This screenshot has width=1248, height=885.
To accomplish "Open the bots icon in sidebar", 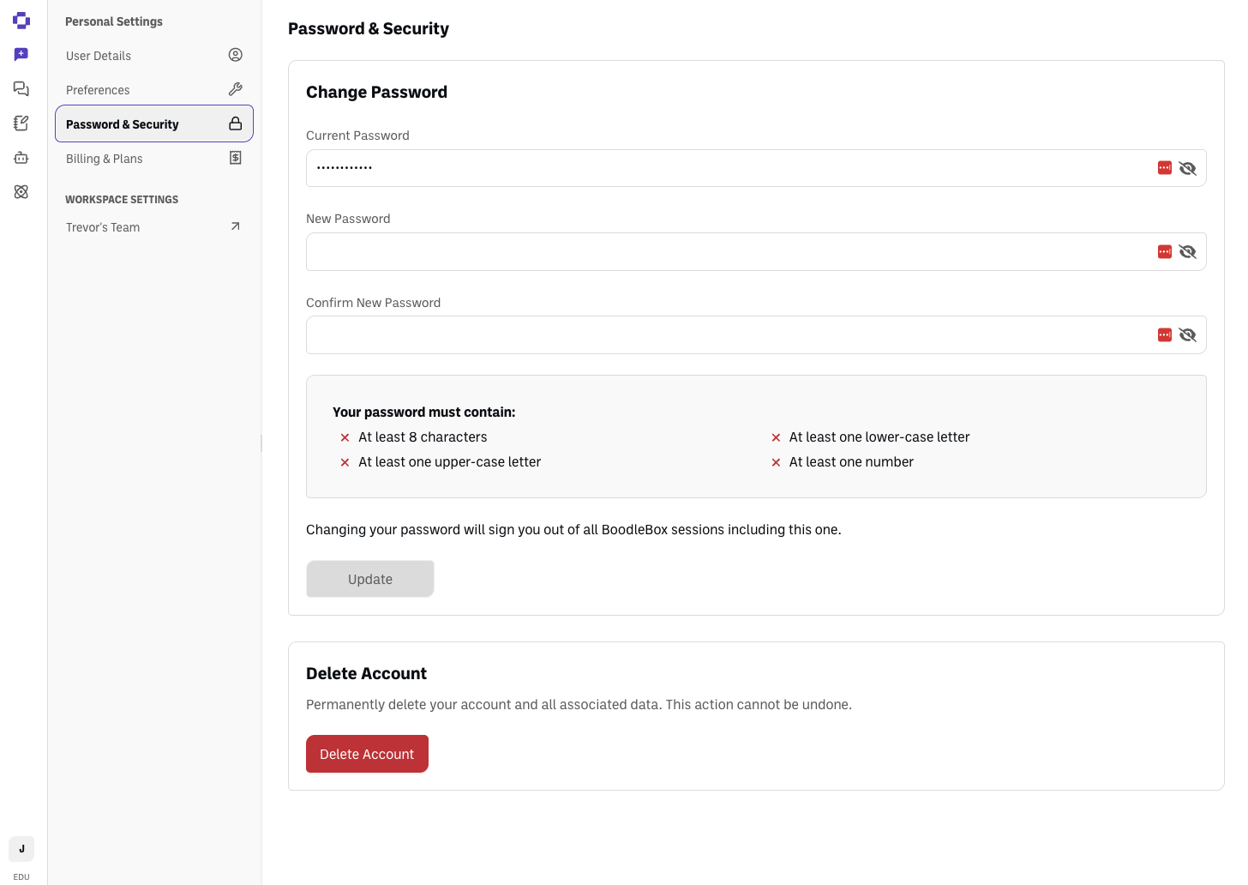I will pos(21,158).
